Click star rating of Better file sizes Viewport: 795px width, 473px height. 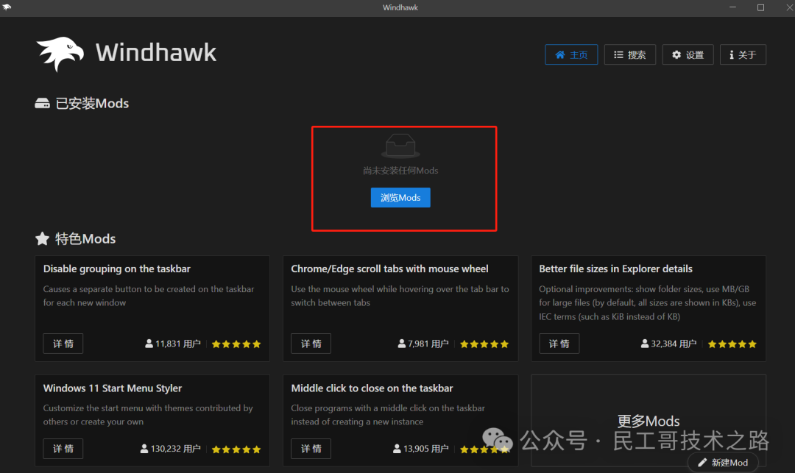[x=732, y=344]
